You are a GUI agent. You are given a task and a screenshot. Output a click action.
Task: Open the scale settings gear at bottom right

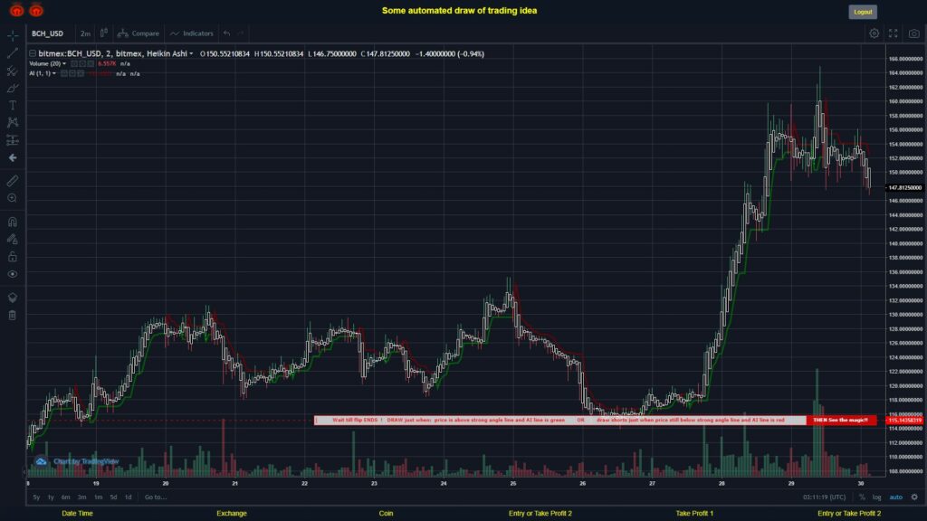(x=914, y=497)
